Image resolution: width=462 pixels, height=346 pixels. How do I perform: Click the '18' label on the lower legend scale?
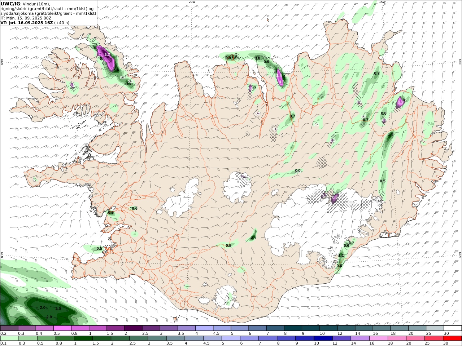(392, 343)
